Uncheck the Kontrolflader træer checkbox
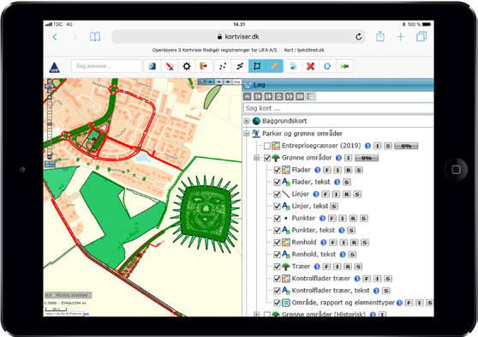Image resolution: width=478 pixels, height=337 pixels. pyautogui.click(x=277, y=279)
